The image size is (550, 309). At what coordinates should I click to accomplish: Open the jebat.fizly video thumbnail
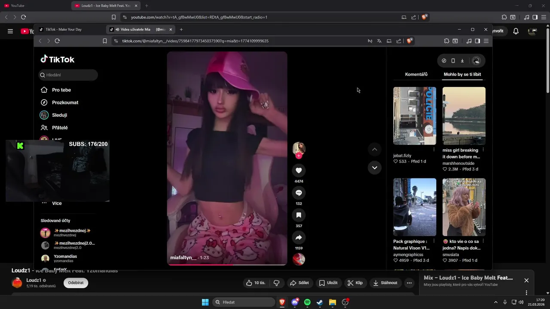(x=415, y=116)
